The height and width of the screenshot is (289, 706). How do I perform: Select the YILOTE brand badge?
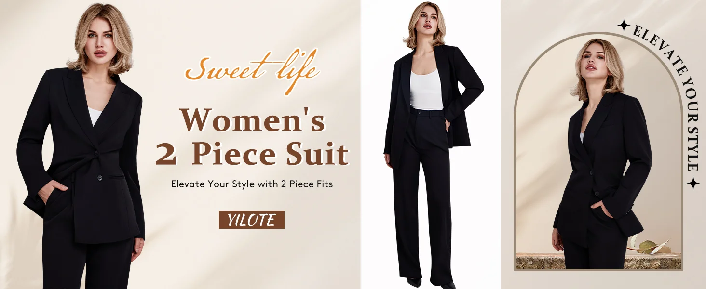click(x=251, y=220)
